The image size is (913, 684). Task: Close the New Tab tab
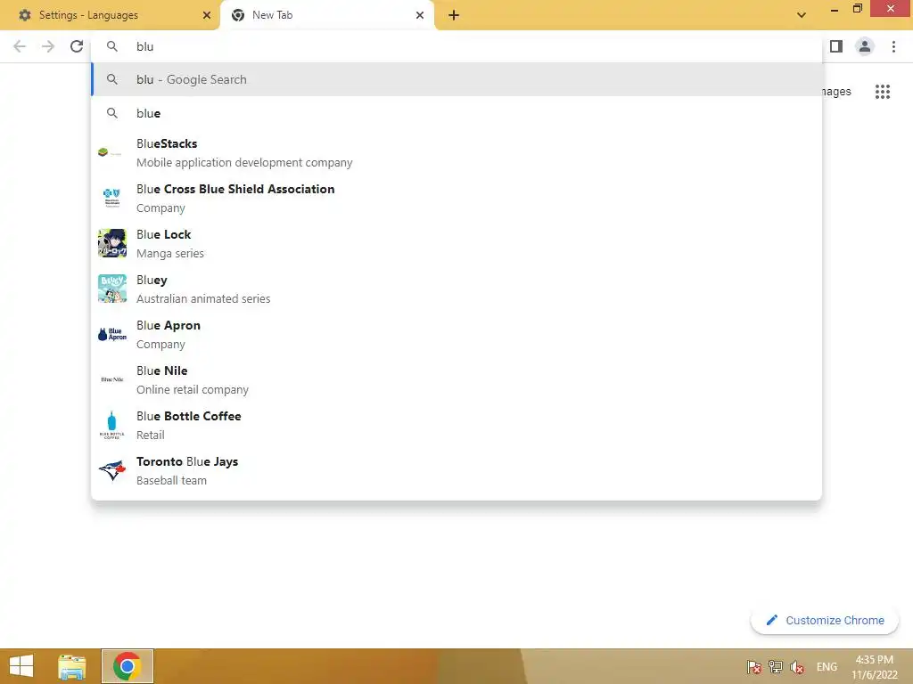420,15
